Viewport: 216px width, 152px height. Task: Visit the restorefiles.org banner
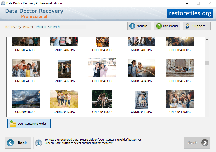[190, 14]
